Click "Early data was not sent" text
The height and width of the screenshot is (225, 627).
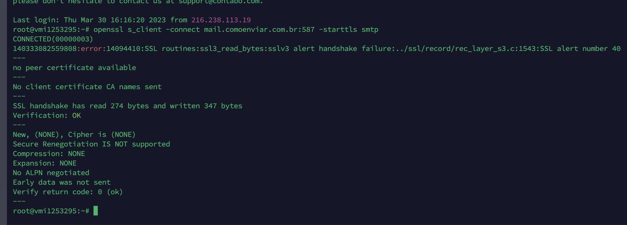(62, 182)
